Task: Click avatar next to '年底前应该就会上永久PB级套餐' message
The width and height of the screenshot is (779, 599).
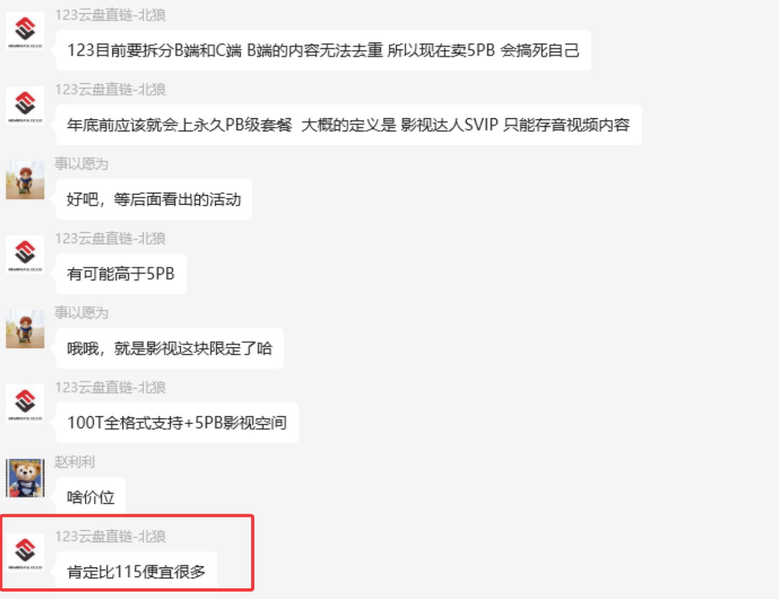Action: [25, 106]
